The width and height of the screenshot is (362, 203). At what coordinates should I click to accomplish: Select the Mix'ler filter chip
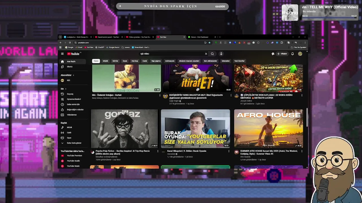[x=115, y=61]
